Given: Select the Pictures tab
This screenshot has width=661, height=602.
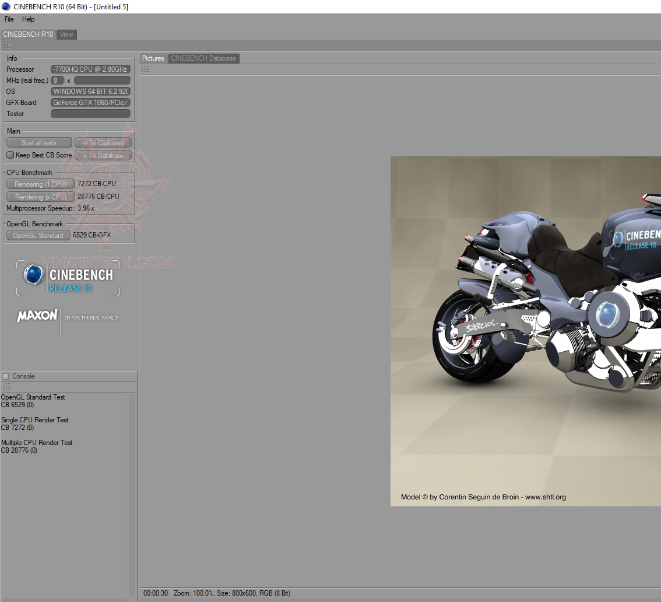Looking at the screenshot, I should coord(153,58).
